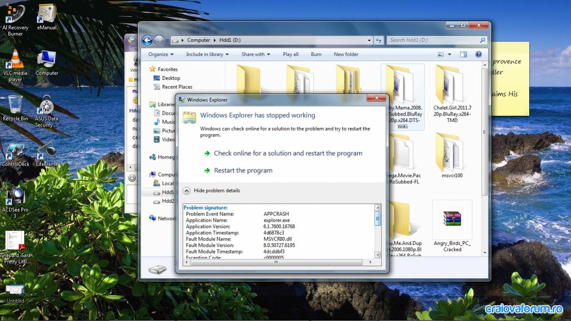571x321 pixels.
Task: Open the Recycle Bin desktop icon
Action: (x=15, y=108)
